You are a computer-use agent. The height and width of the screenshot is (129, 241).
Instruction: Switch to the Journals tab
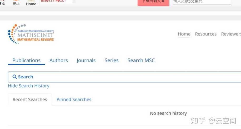(86, 61)
